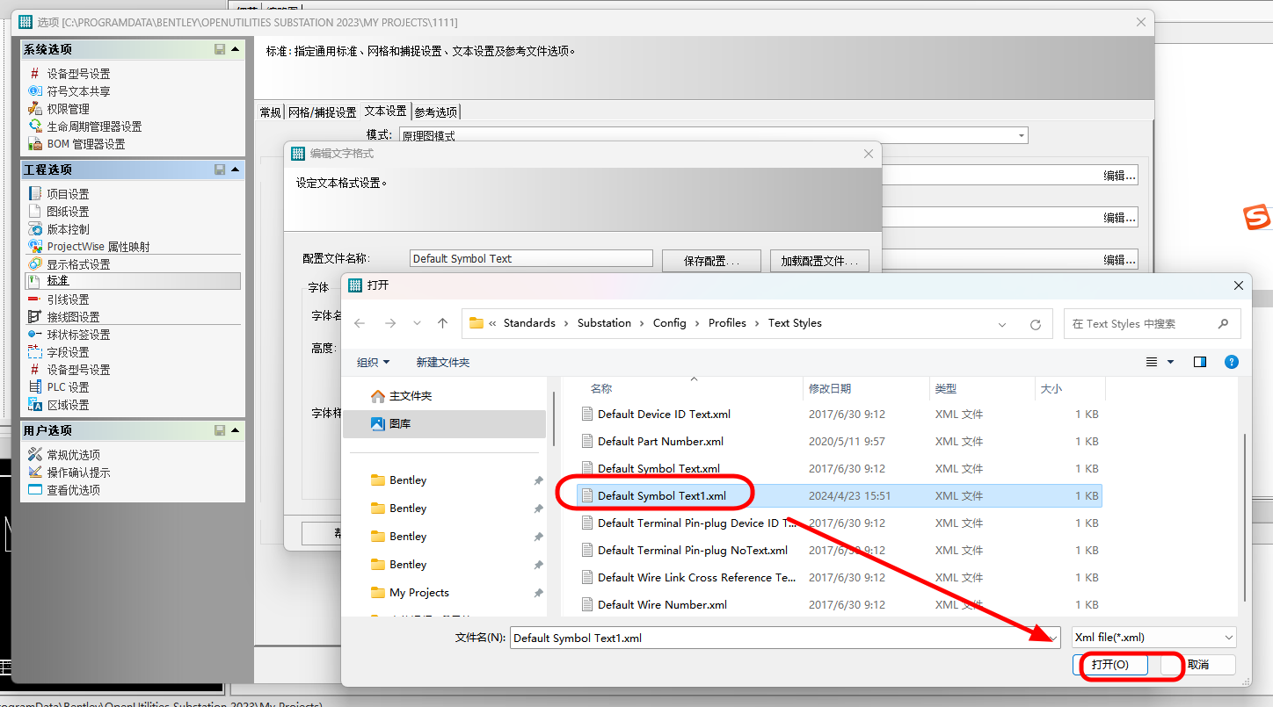Click the search box 在 Text Styles 中搜索

(x=1152, y=323)
